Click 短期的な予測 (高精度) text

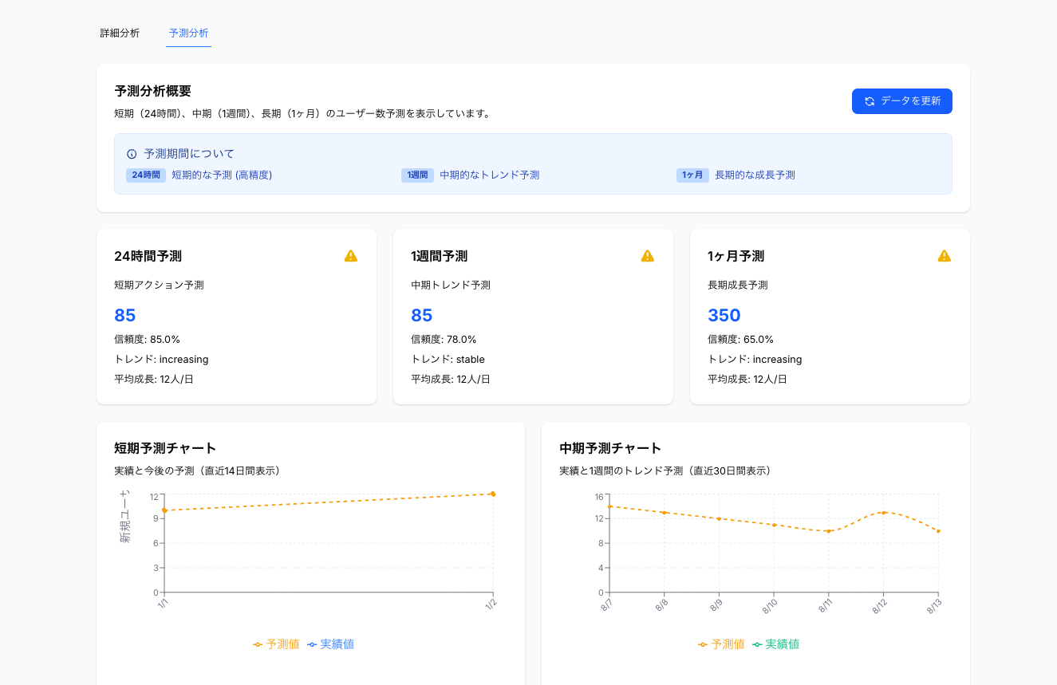pos(222,175)
